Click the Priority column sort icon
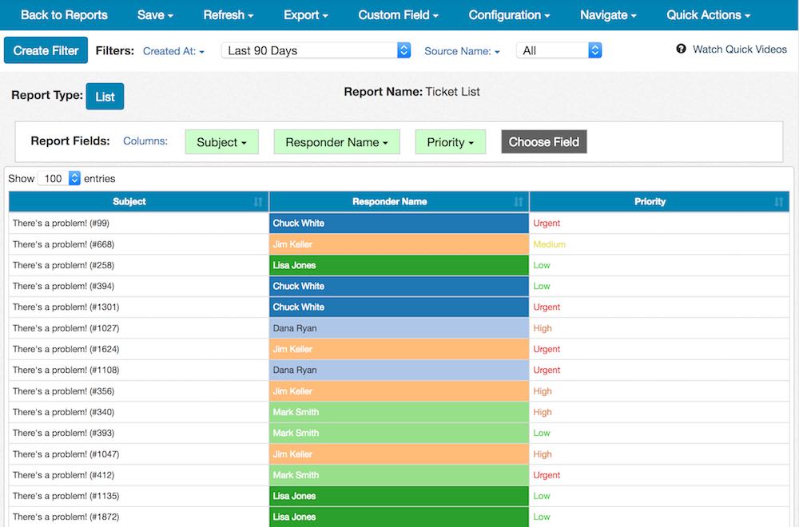This screenshot has height=527, width=799. point(779,202)
